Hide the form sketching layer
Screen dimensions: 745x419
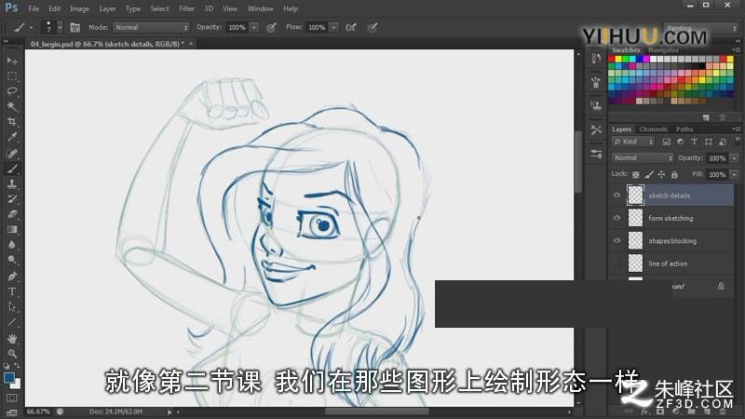click(x=616, y=218)
